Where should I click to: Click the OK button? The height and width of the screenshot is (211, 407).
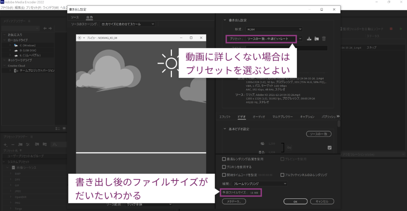(295, 201)
